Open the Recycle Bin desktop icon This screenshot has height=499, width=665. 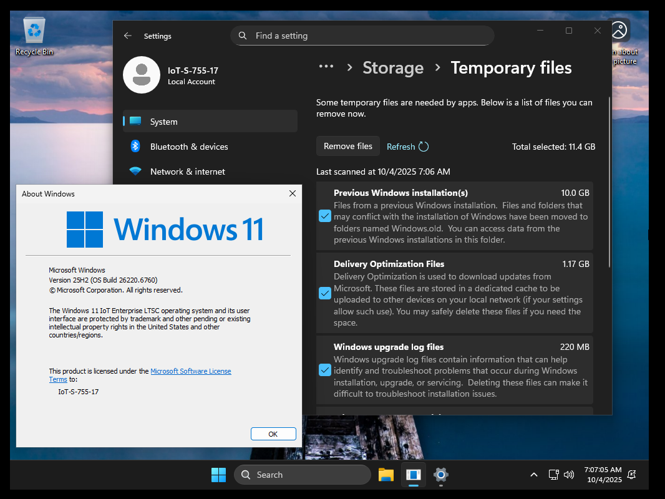point(34,36)
